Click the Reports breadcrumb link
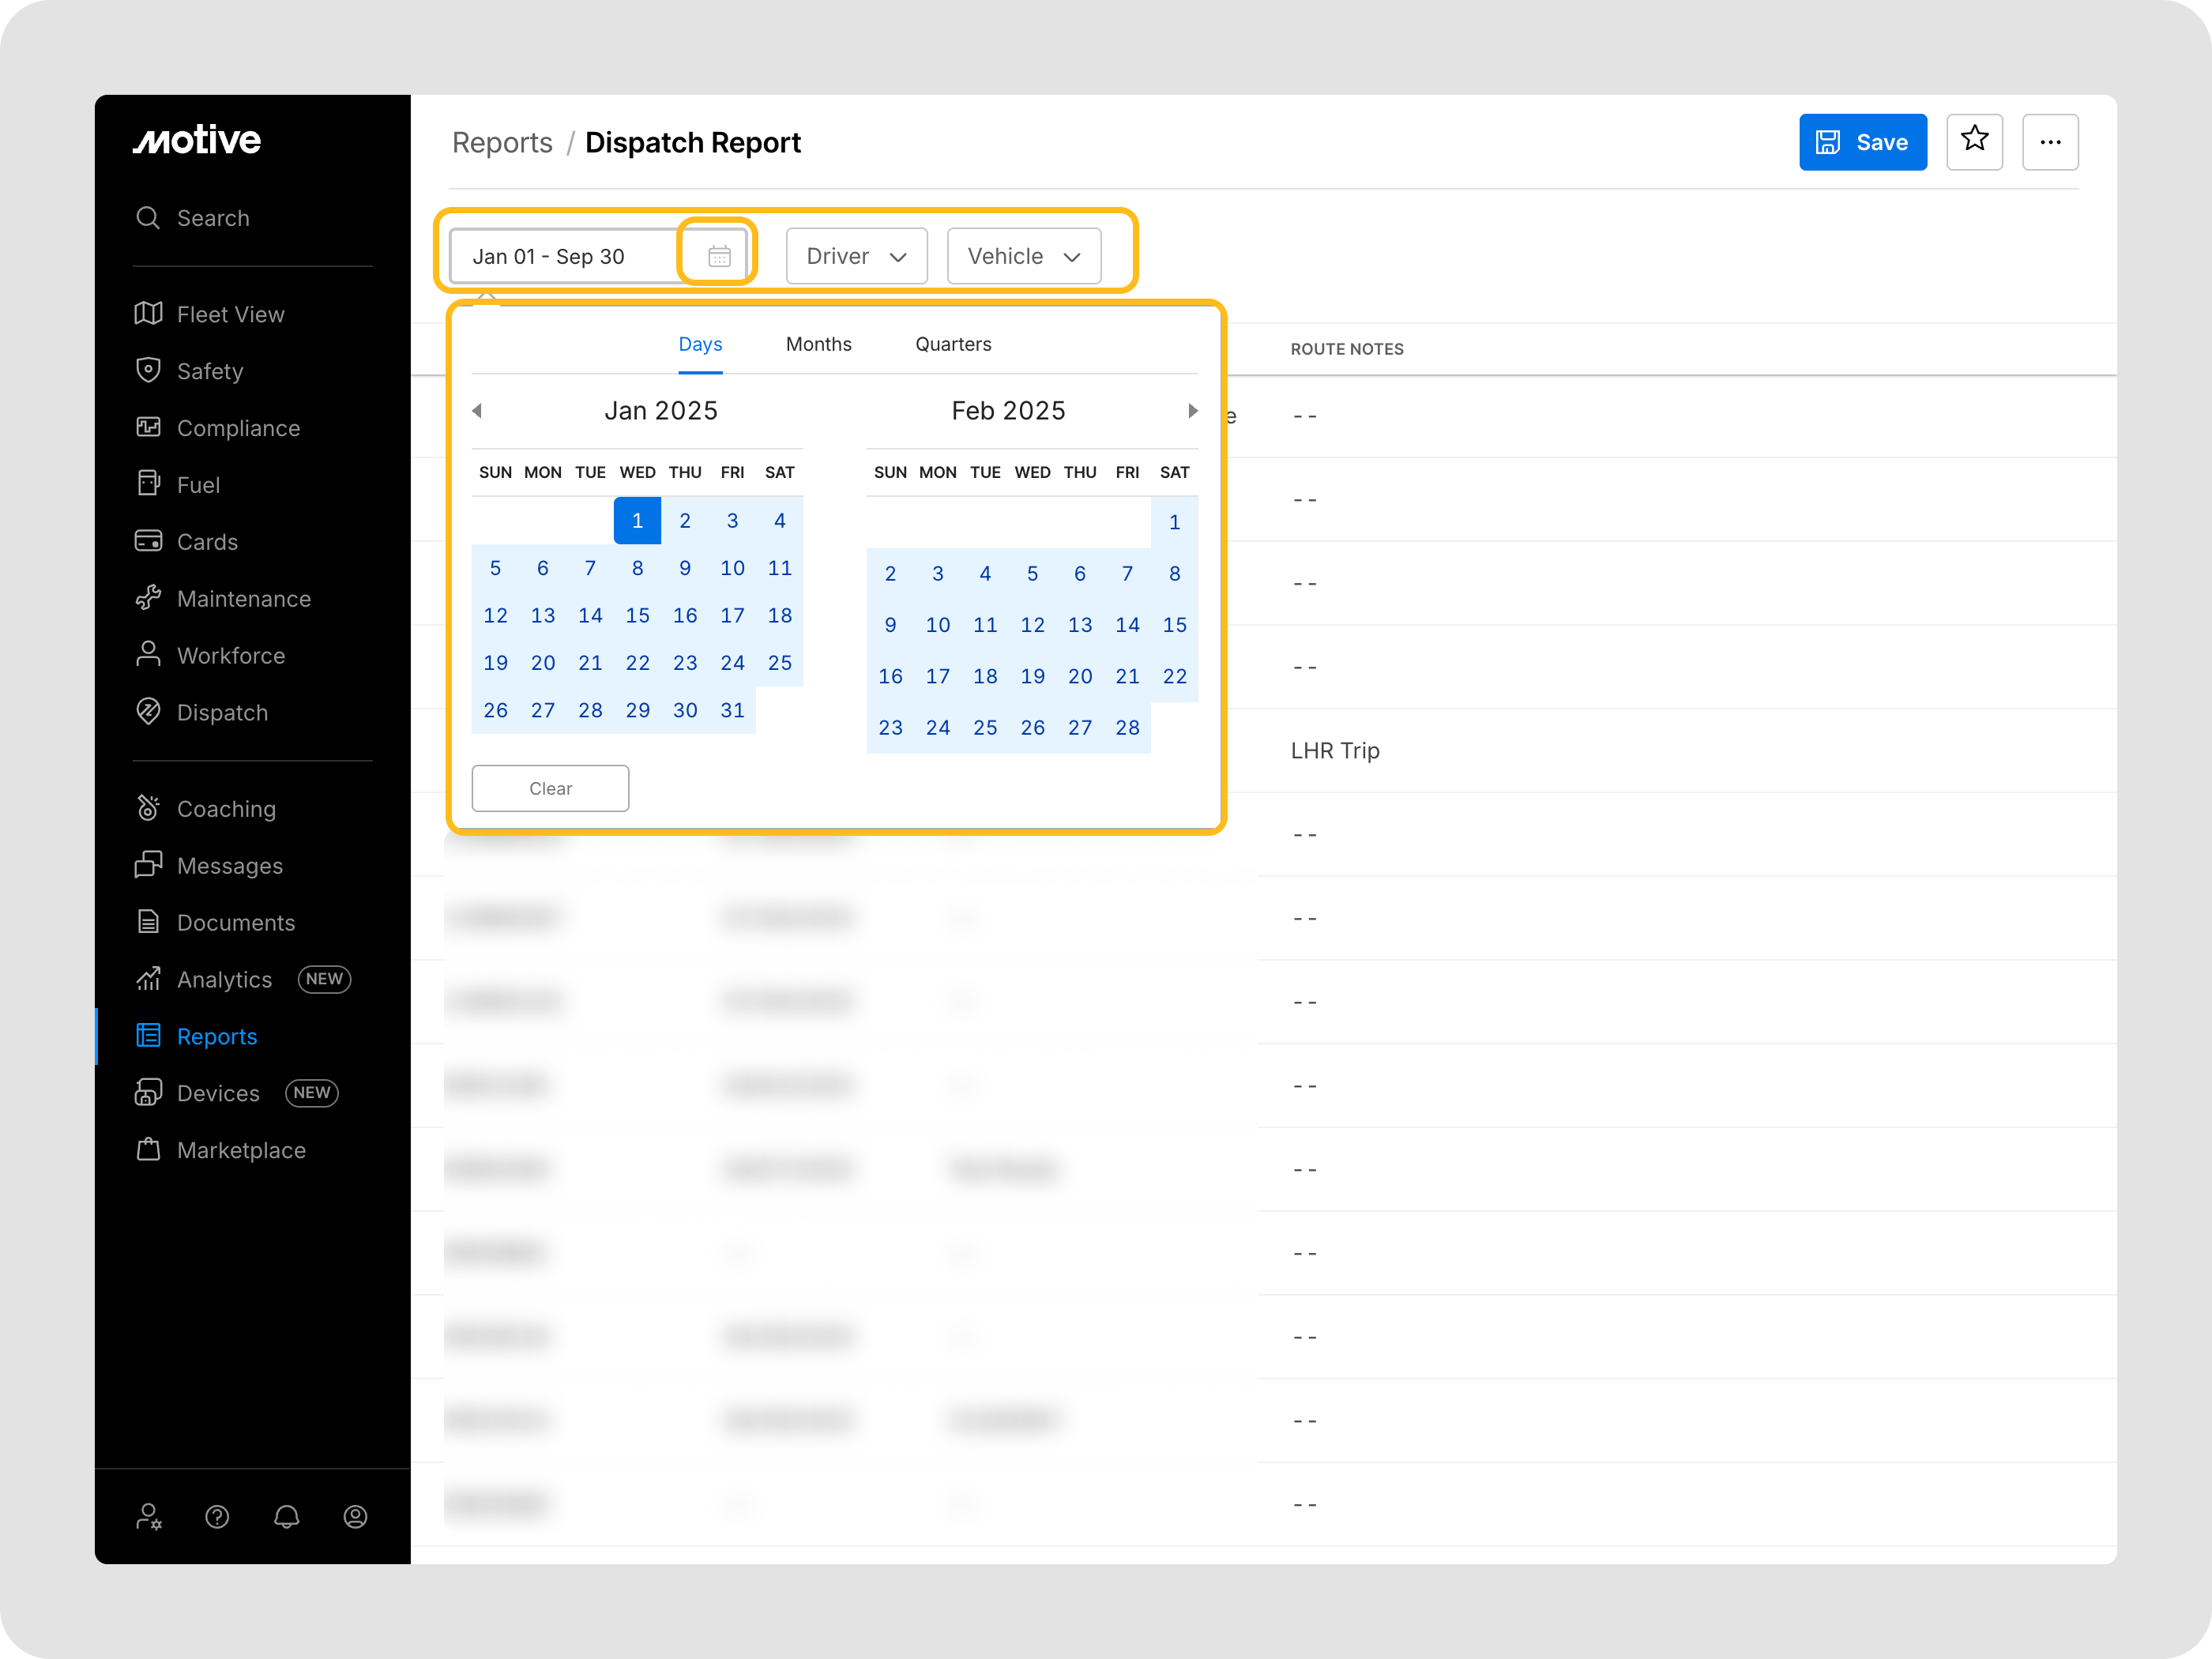The image size is (2212, 1659). tap(502, 143)
